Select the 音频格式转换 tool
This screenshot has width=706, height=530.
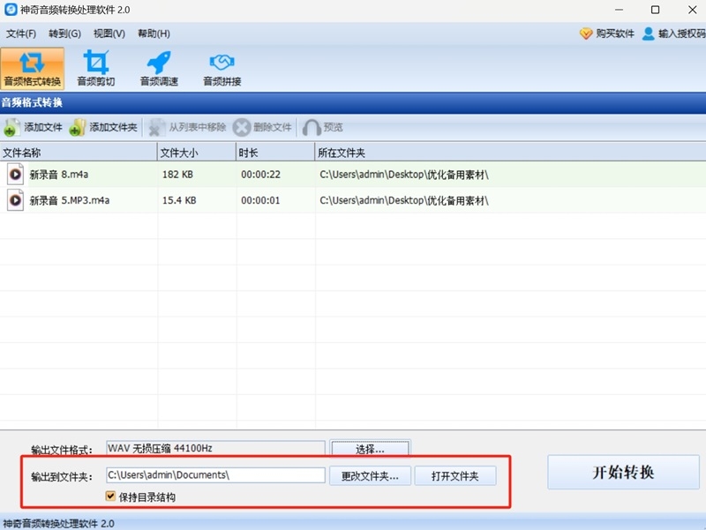[x=33, y=69]
